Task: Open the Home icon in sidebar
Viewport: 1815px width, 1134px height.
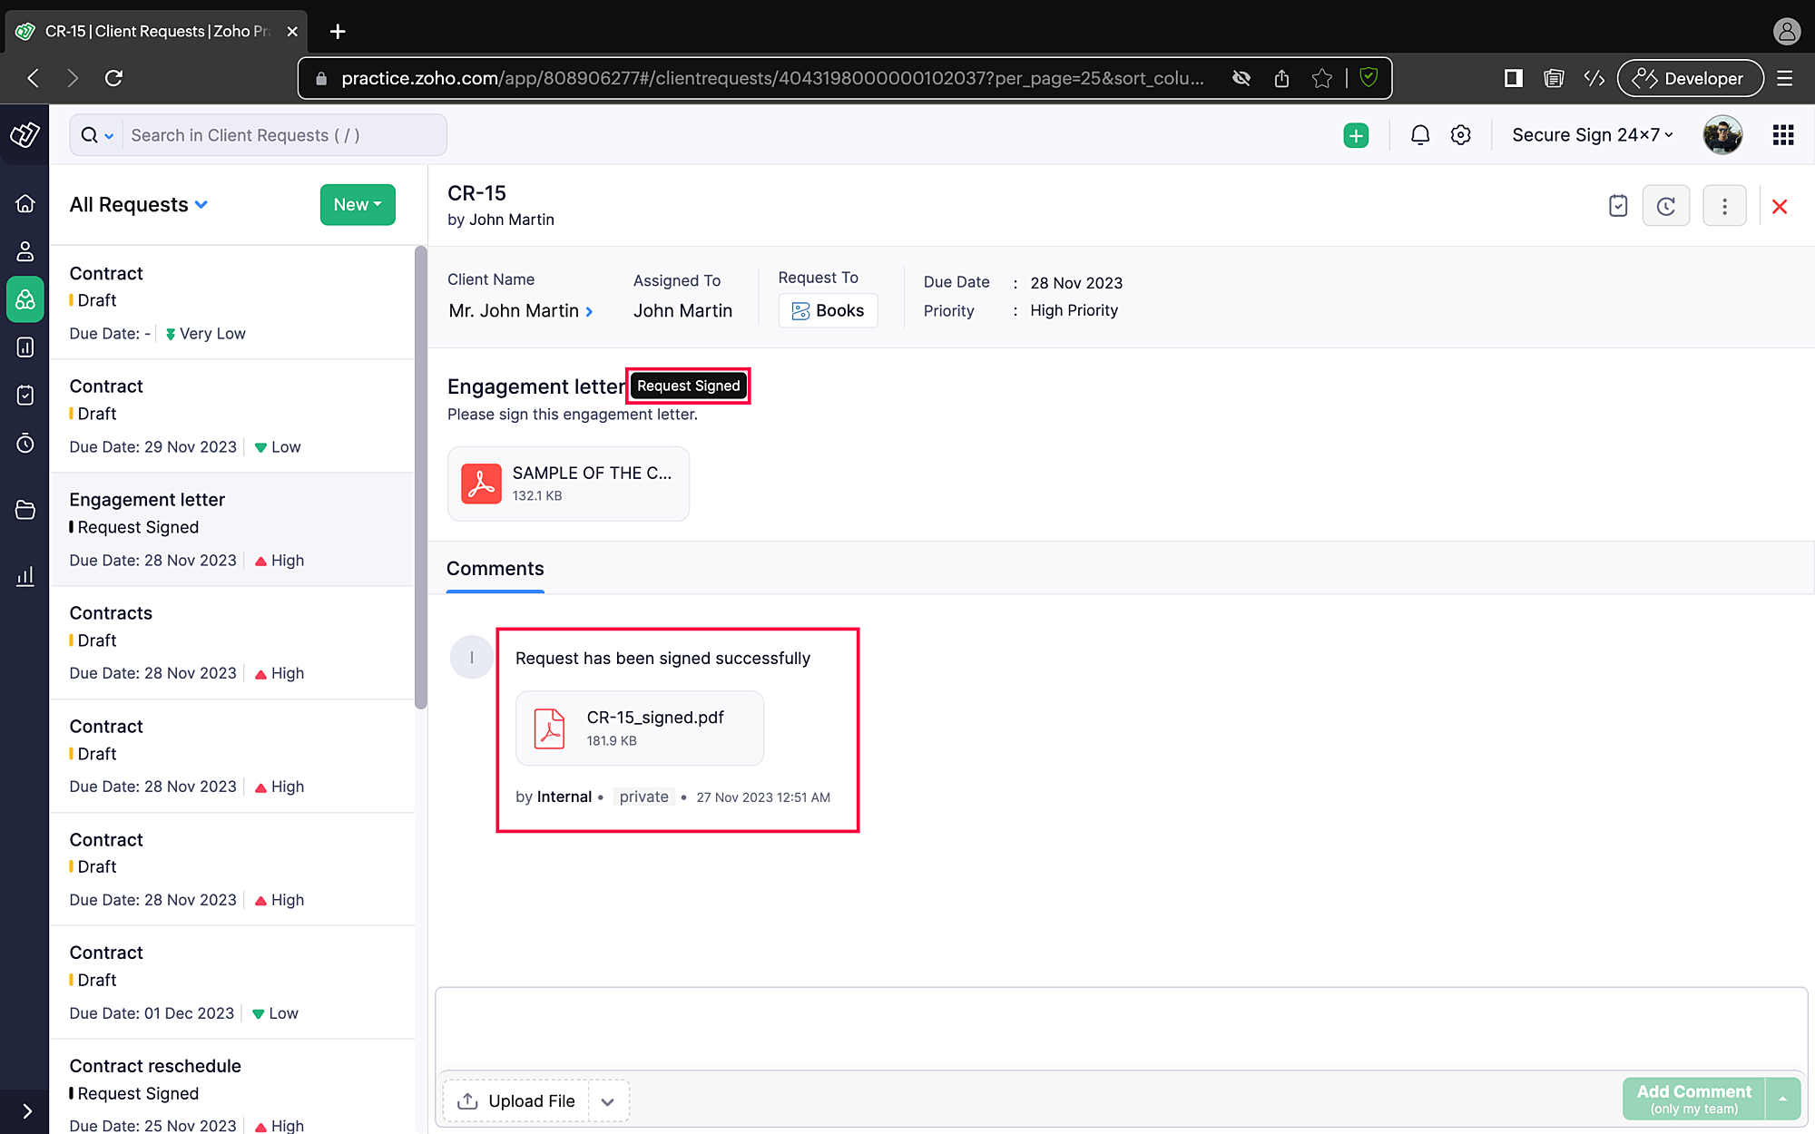Action: [25, 203]
